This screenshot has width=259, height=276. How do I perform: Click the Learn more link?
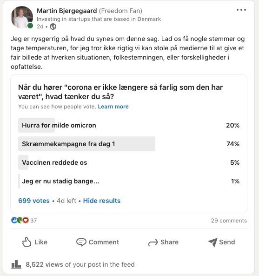(x=113, y=107)
